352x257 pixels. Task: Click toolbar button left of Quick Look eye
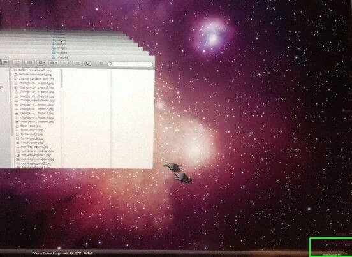click(x=78, y=64)
